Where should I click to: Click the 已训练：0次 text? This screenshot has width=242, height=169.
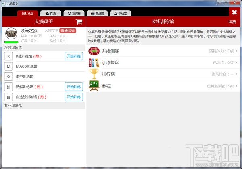223,62
